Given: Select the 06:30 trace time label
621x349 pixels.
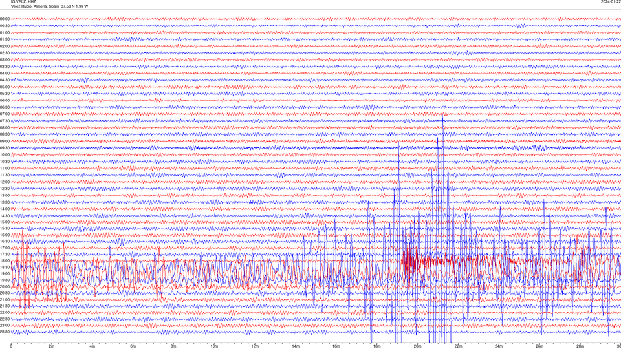Looking at the screenshot, I should (5, 107).
